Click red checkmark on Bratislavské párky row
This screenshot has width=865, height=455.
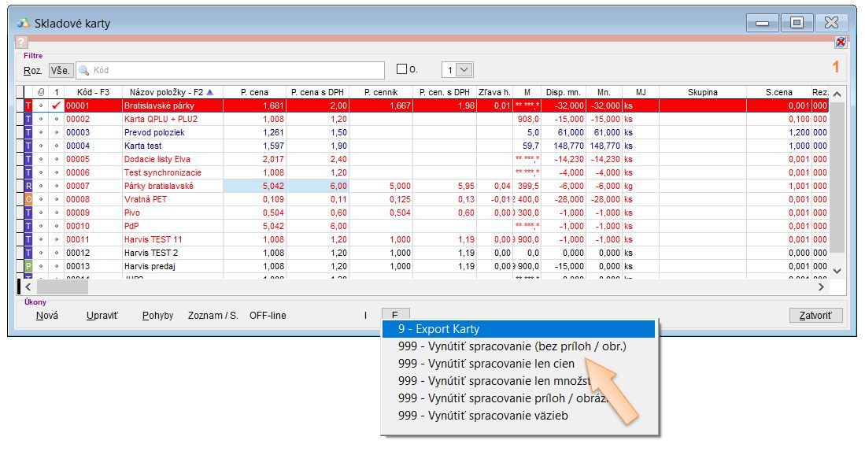(56, 105)
